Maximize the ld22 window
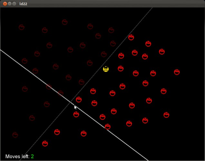The height and width of the screenshot is (161, 205). click(x=14, y=4)
